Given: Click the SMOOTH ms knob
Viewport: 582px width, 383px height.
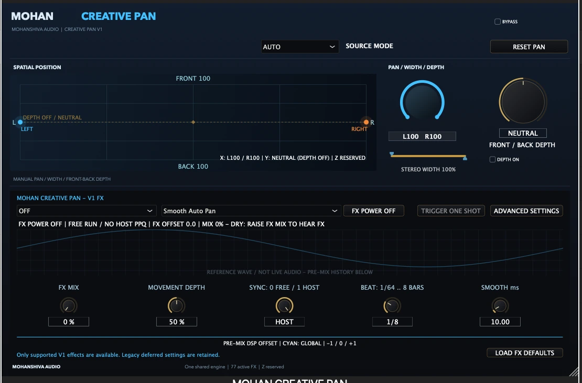Looking at the screenshot, I should (500, 306).
